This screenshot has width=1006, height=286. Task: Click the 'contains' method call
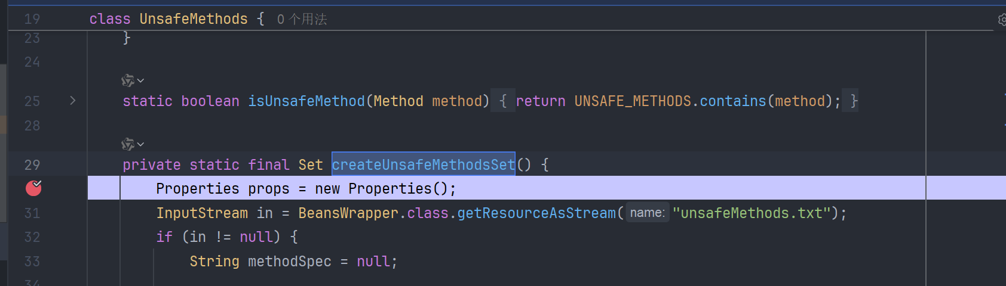pyautogui.click(x=733, y=101)
